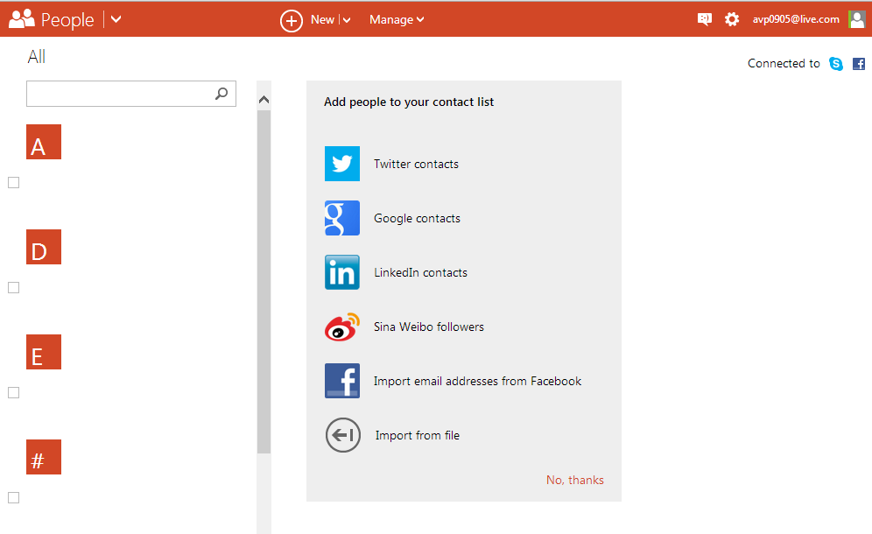Dismiss the panel with No, thanks
Screen dimensions: 872x534
(574, 480)
